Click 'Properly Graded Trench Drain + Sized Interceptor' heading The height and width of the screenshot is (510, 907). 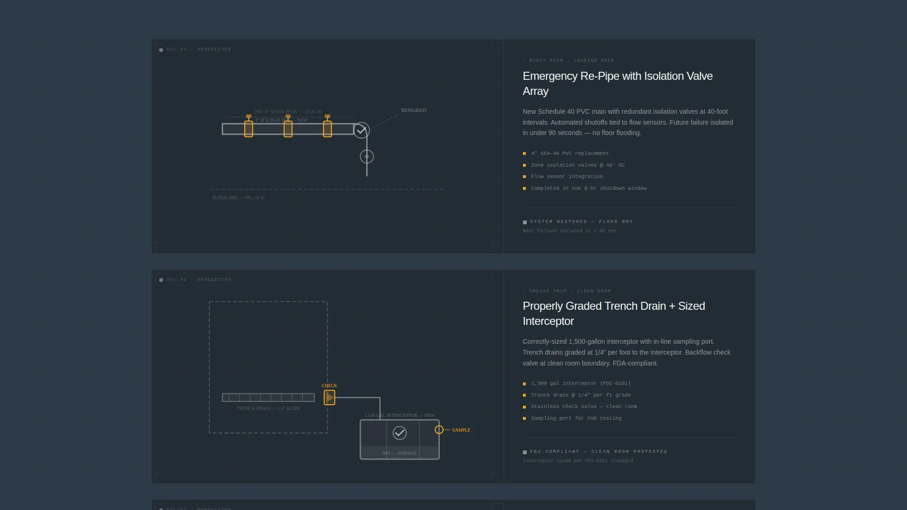click(x=614, y=314)
